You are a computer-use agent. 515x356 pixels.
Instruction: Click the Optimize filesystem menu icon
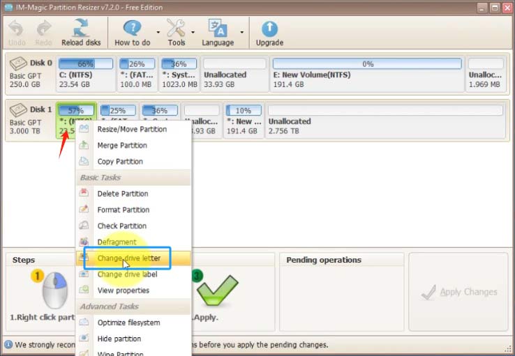click(x=84, y=322)
